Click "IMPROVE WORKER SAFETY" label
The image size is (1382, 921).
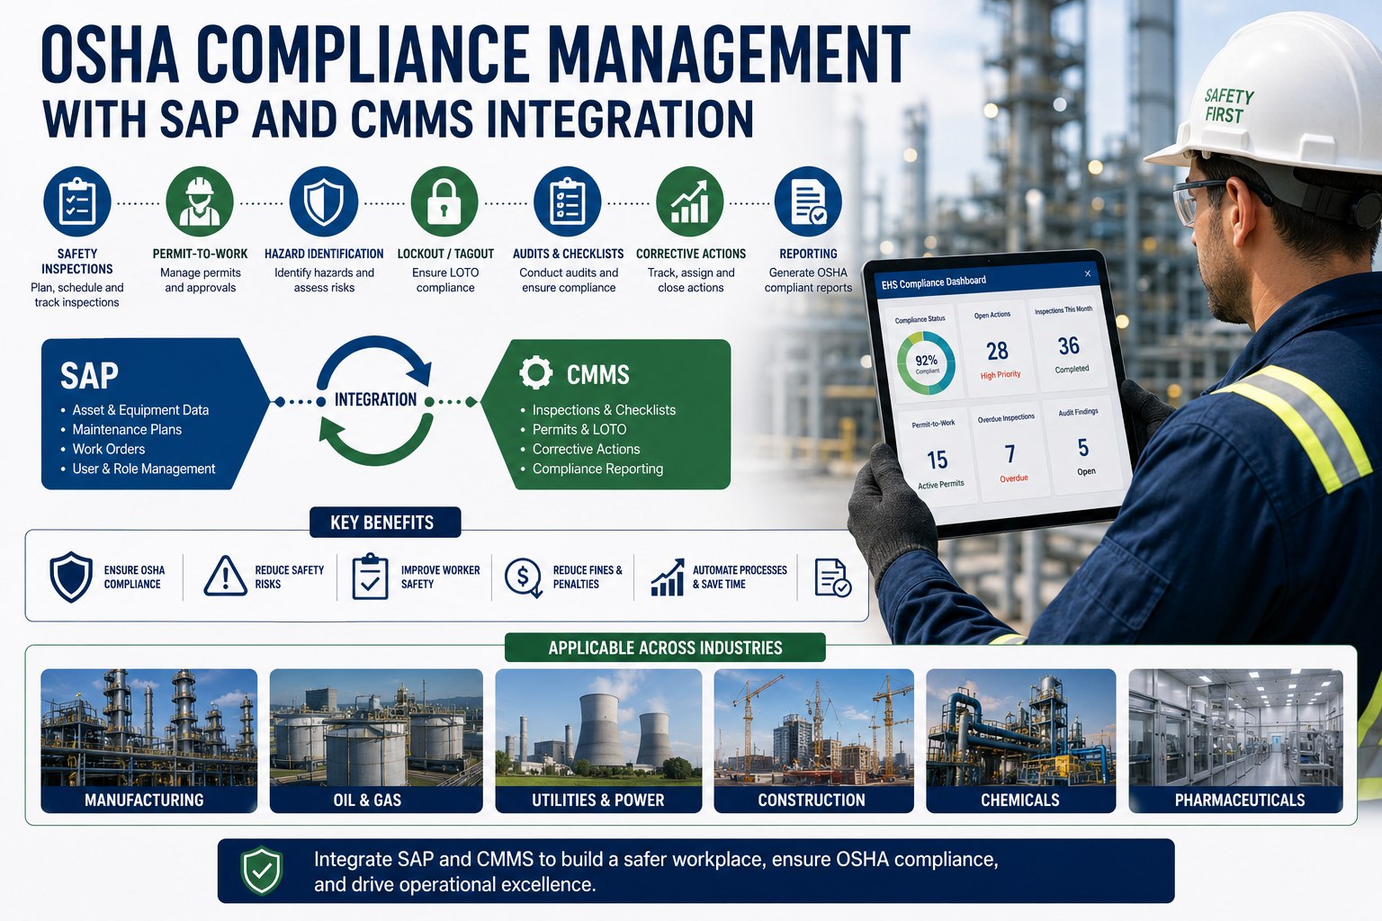coord(440,577)
